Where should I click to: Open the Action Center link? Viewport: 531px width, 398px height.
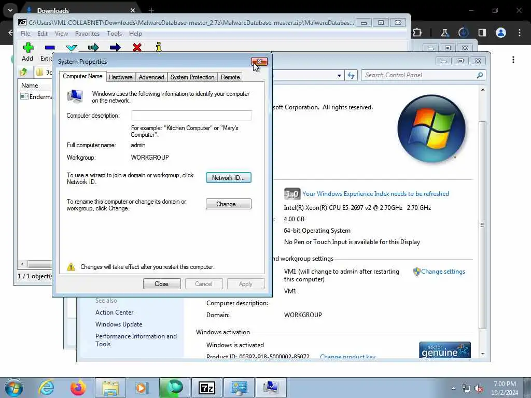[x=115, y=312]
